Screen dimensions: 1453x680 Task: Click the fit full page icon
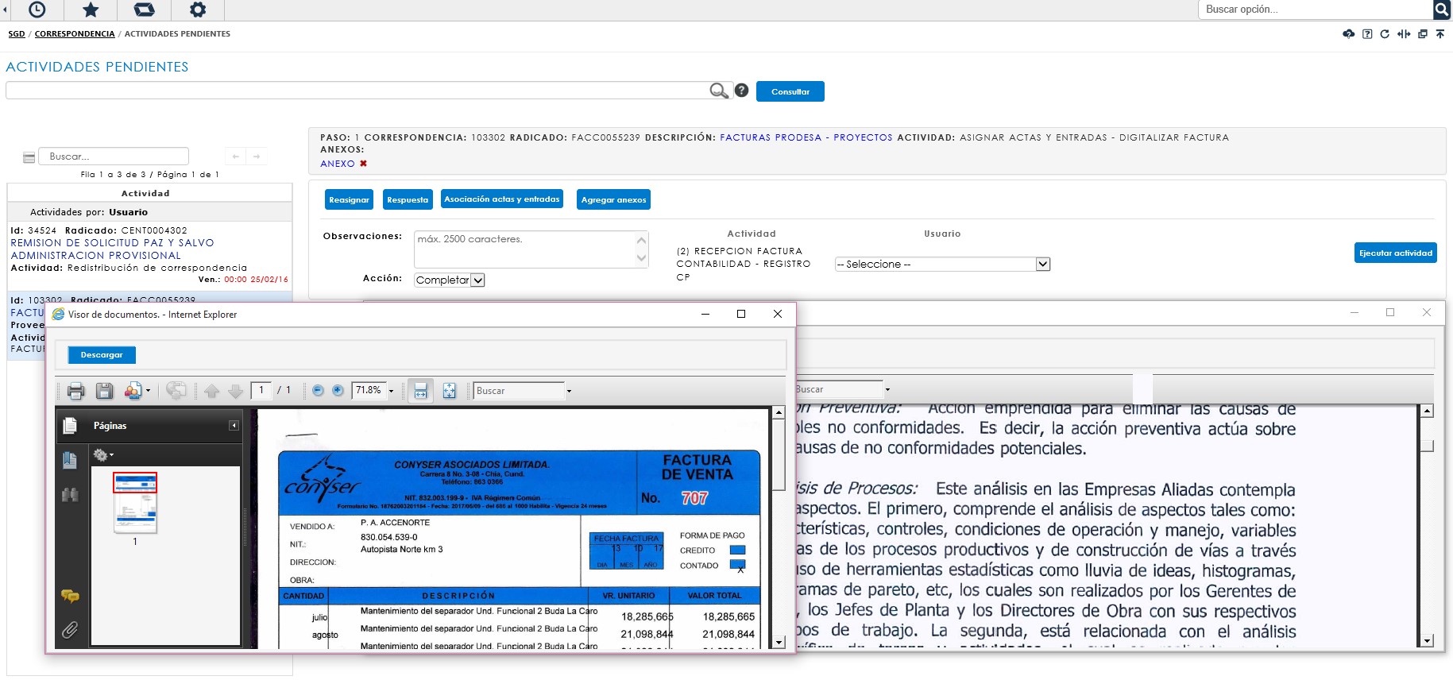click(450, 390)
